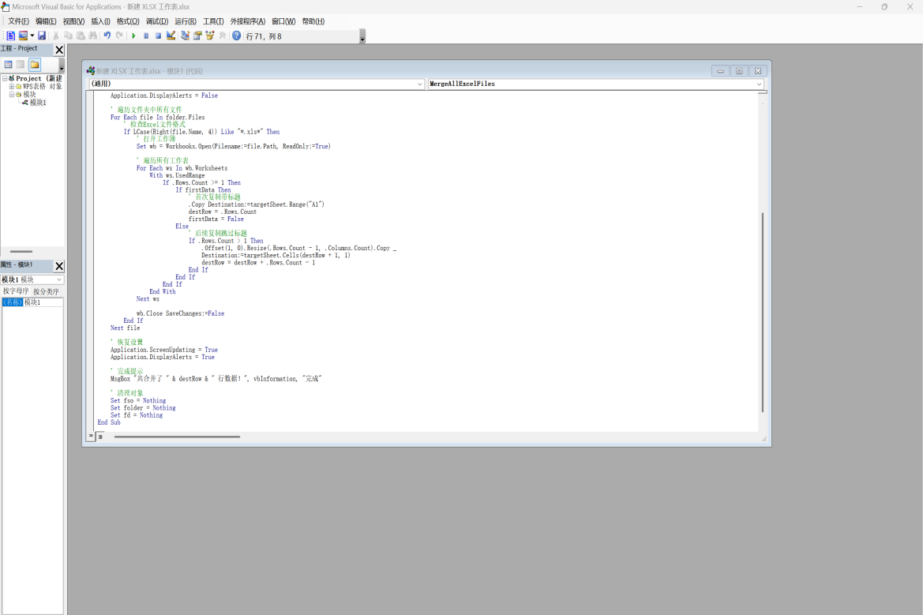Open the 插入(I) menu
This screenshot has width=923, height=615.
[x=100, y=21]
